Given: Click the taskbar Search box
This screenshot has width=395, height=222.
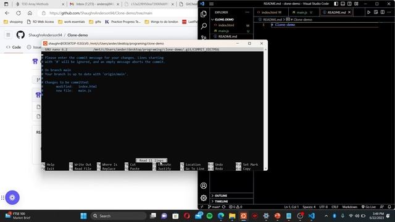Looking at the screenshot, I should [118, 216].
